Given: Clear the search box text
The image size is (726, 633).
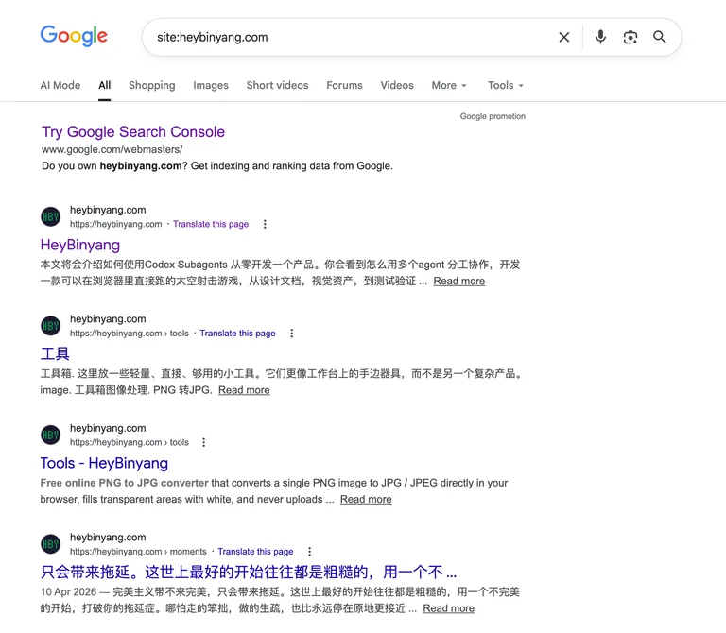Looking at the screenshot, I should coord(564,37).
